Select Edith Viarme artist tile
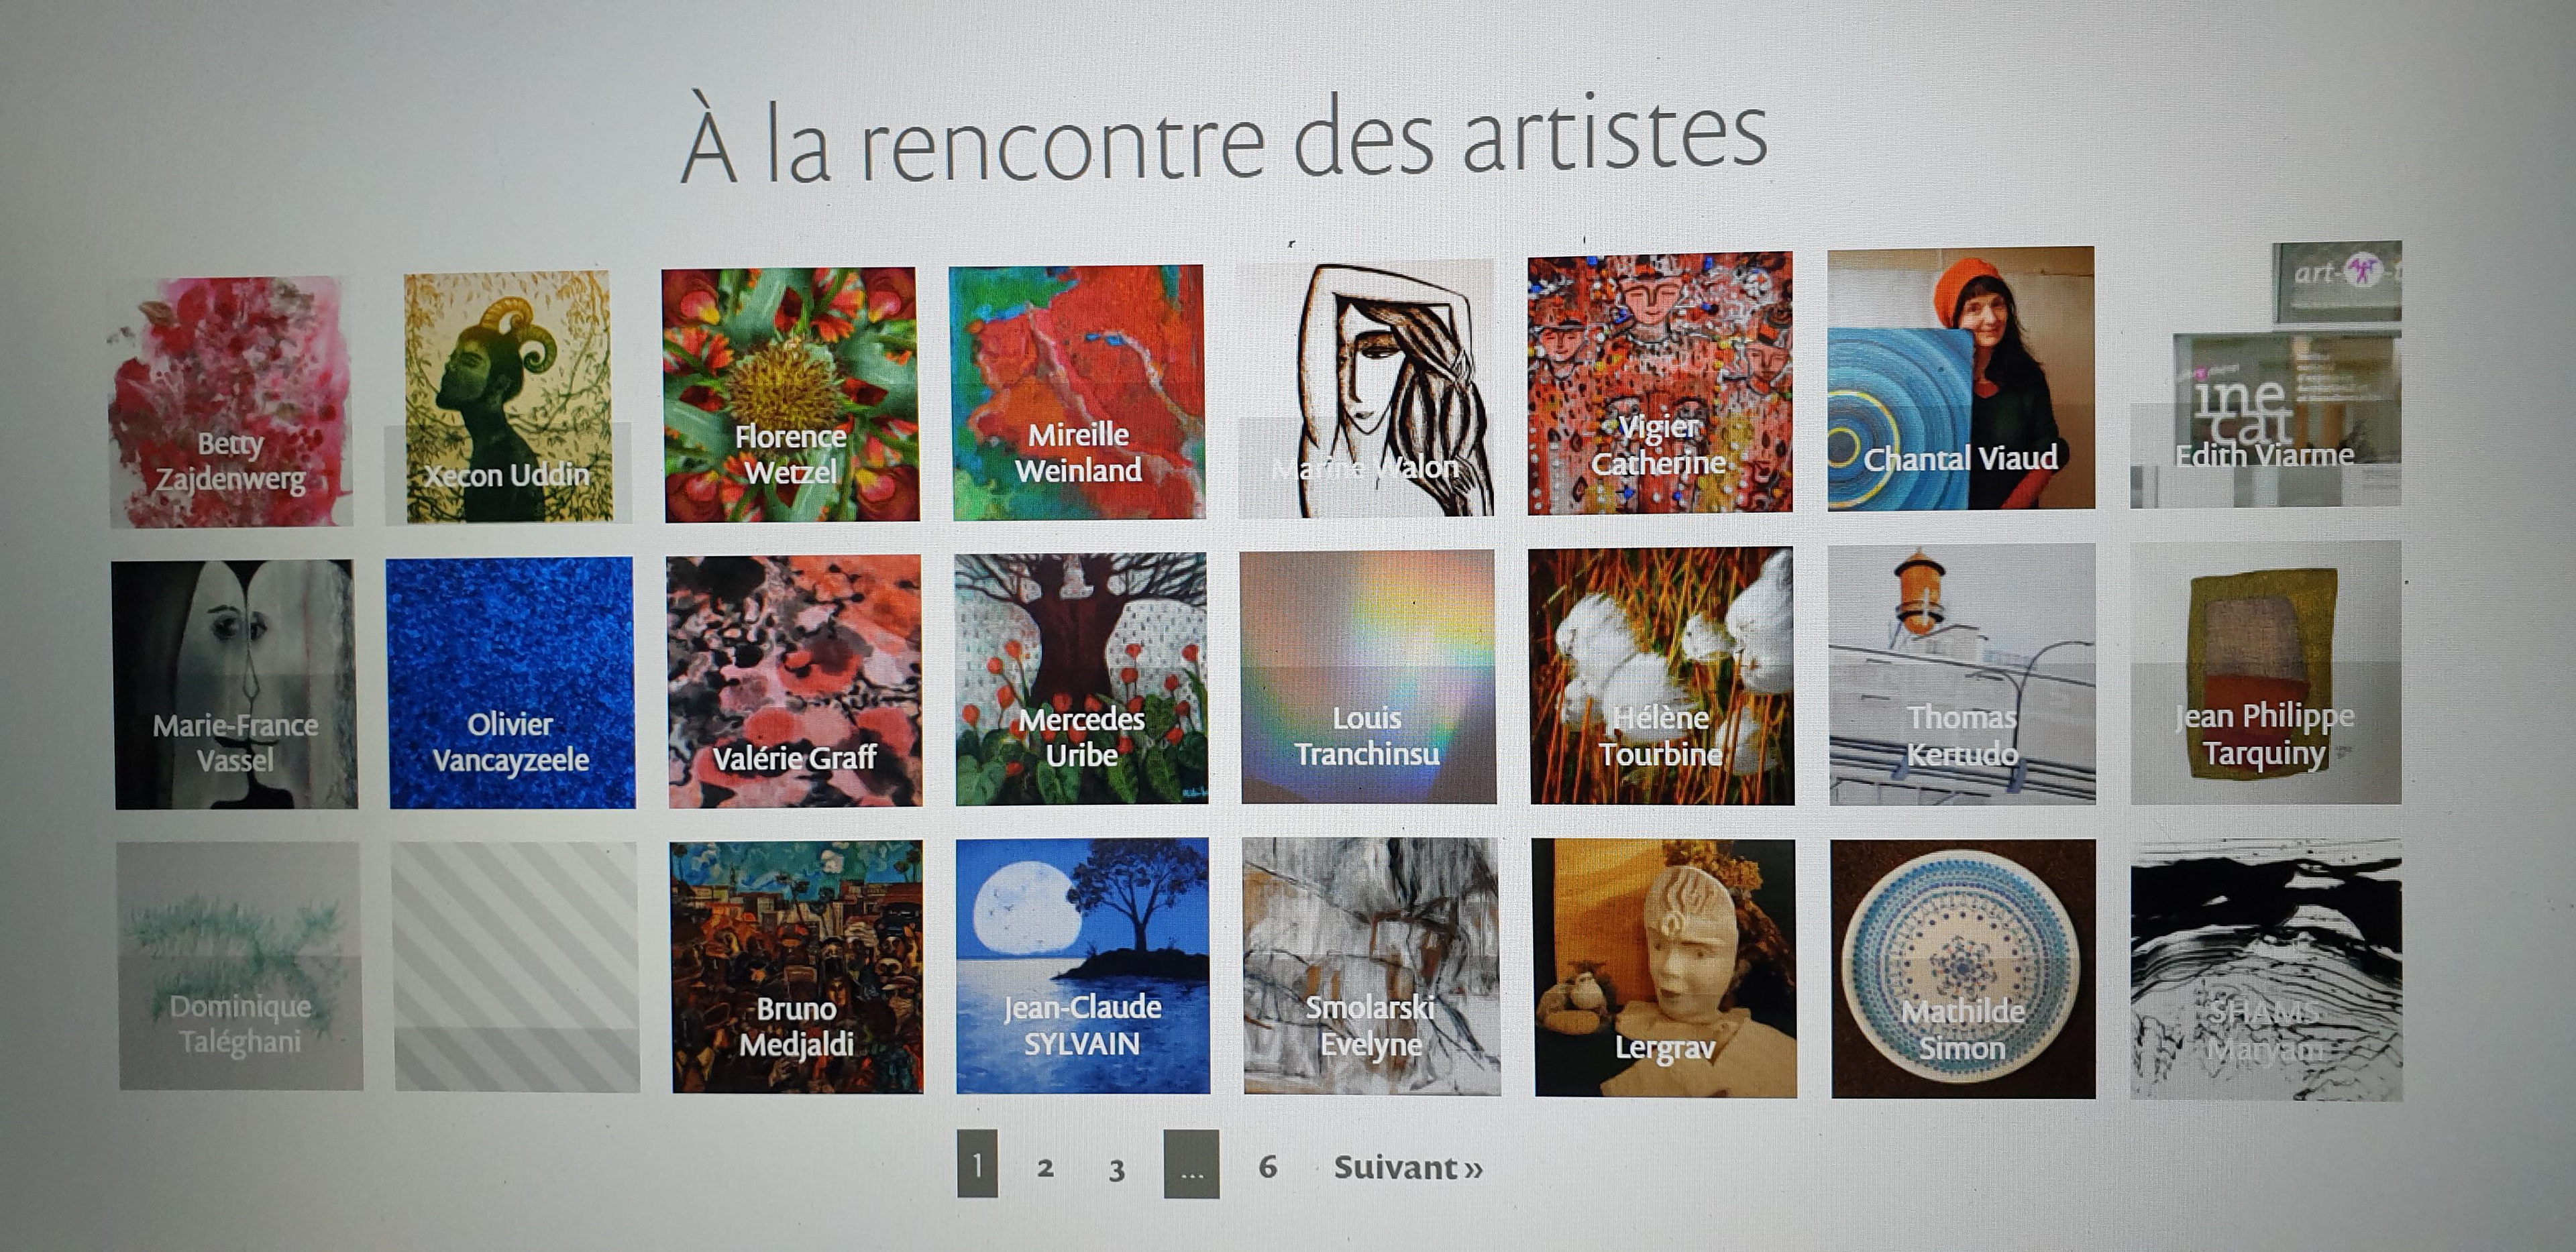This screenshot has height=1252, width=2576. pos(2266,375)
